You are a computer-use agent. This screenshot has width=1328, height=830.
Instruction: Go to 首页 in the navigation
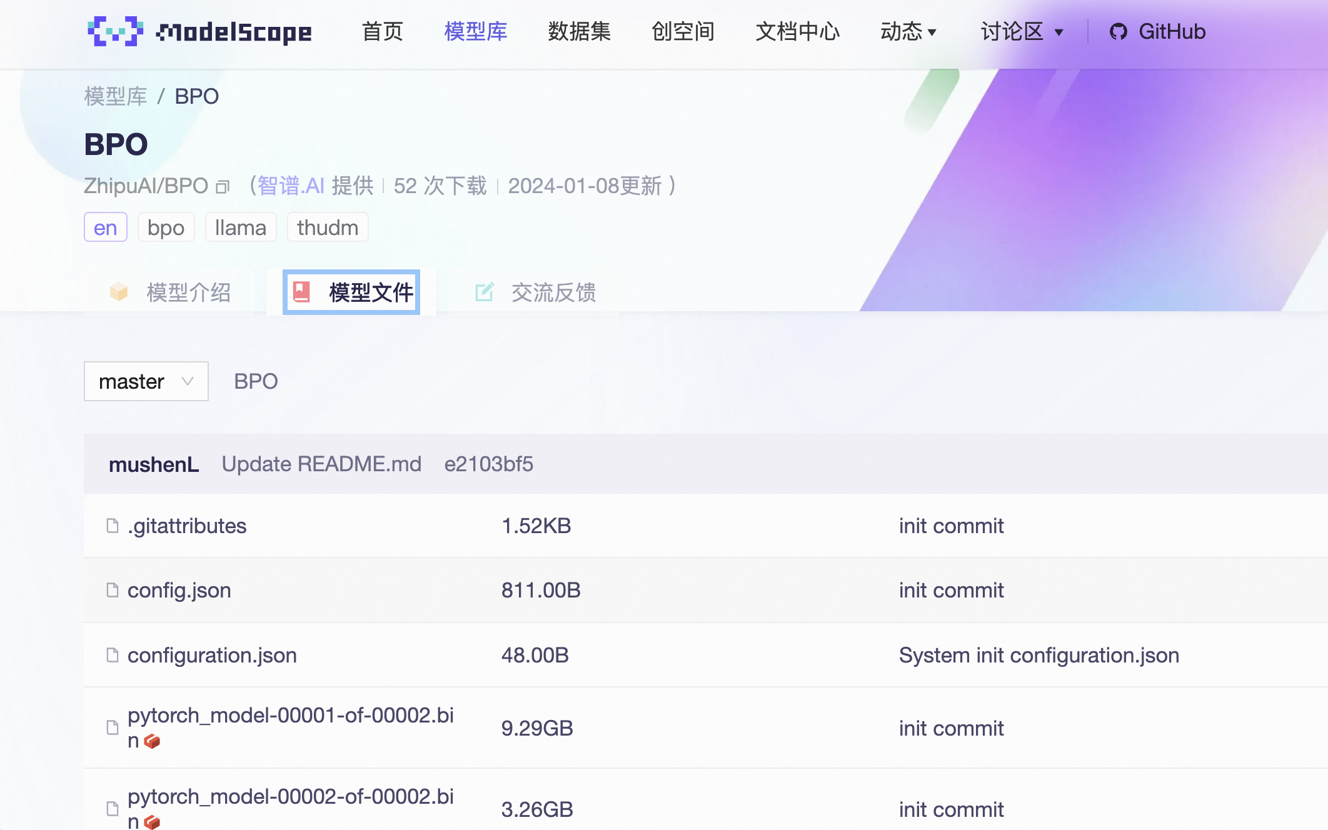(x=383, y=31)
